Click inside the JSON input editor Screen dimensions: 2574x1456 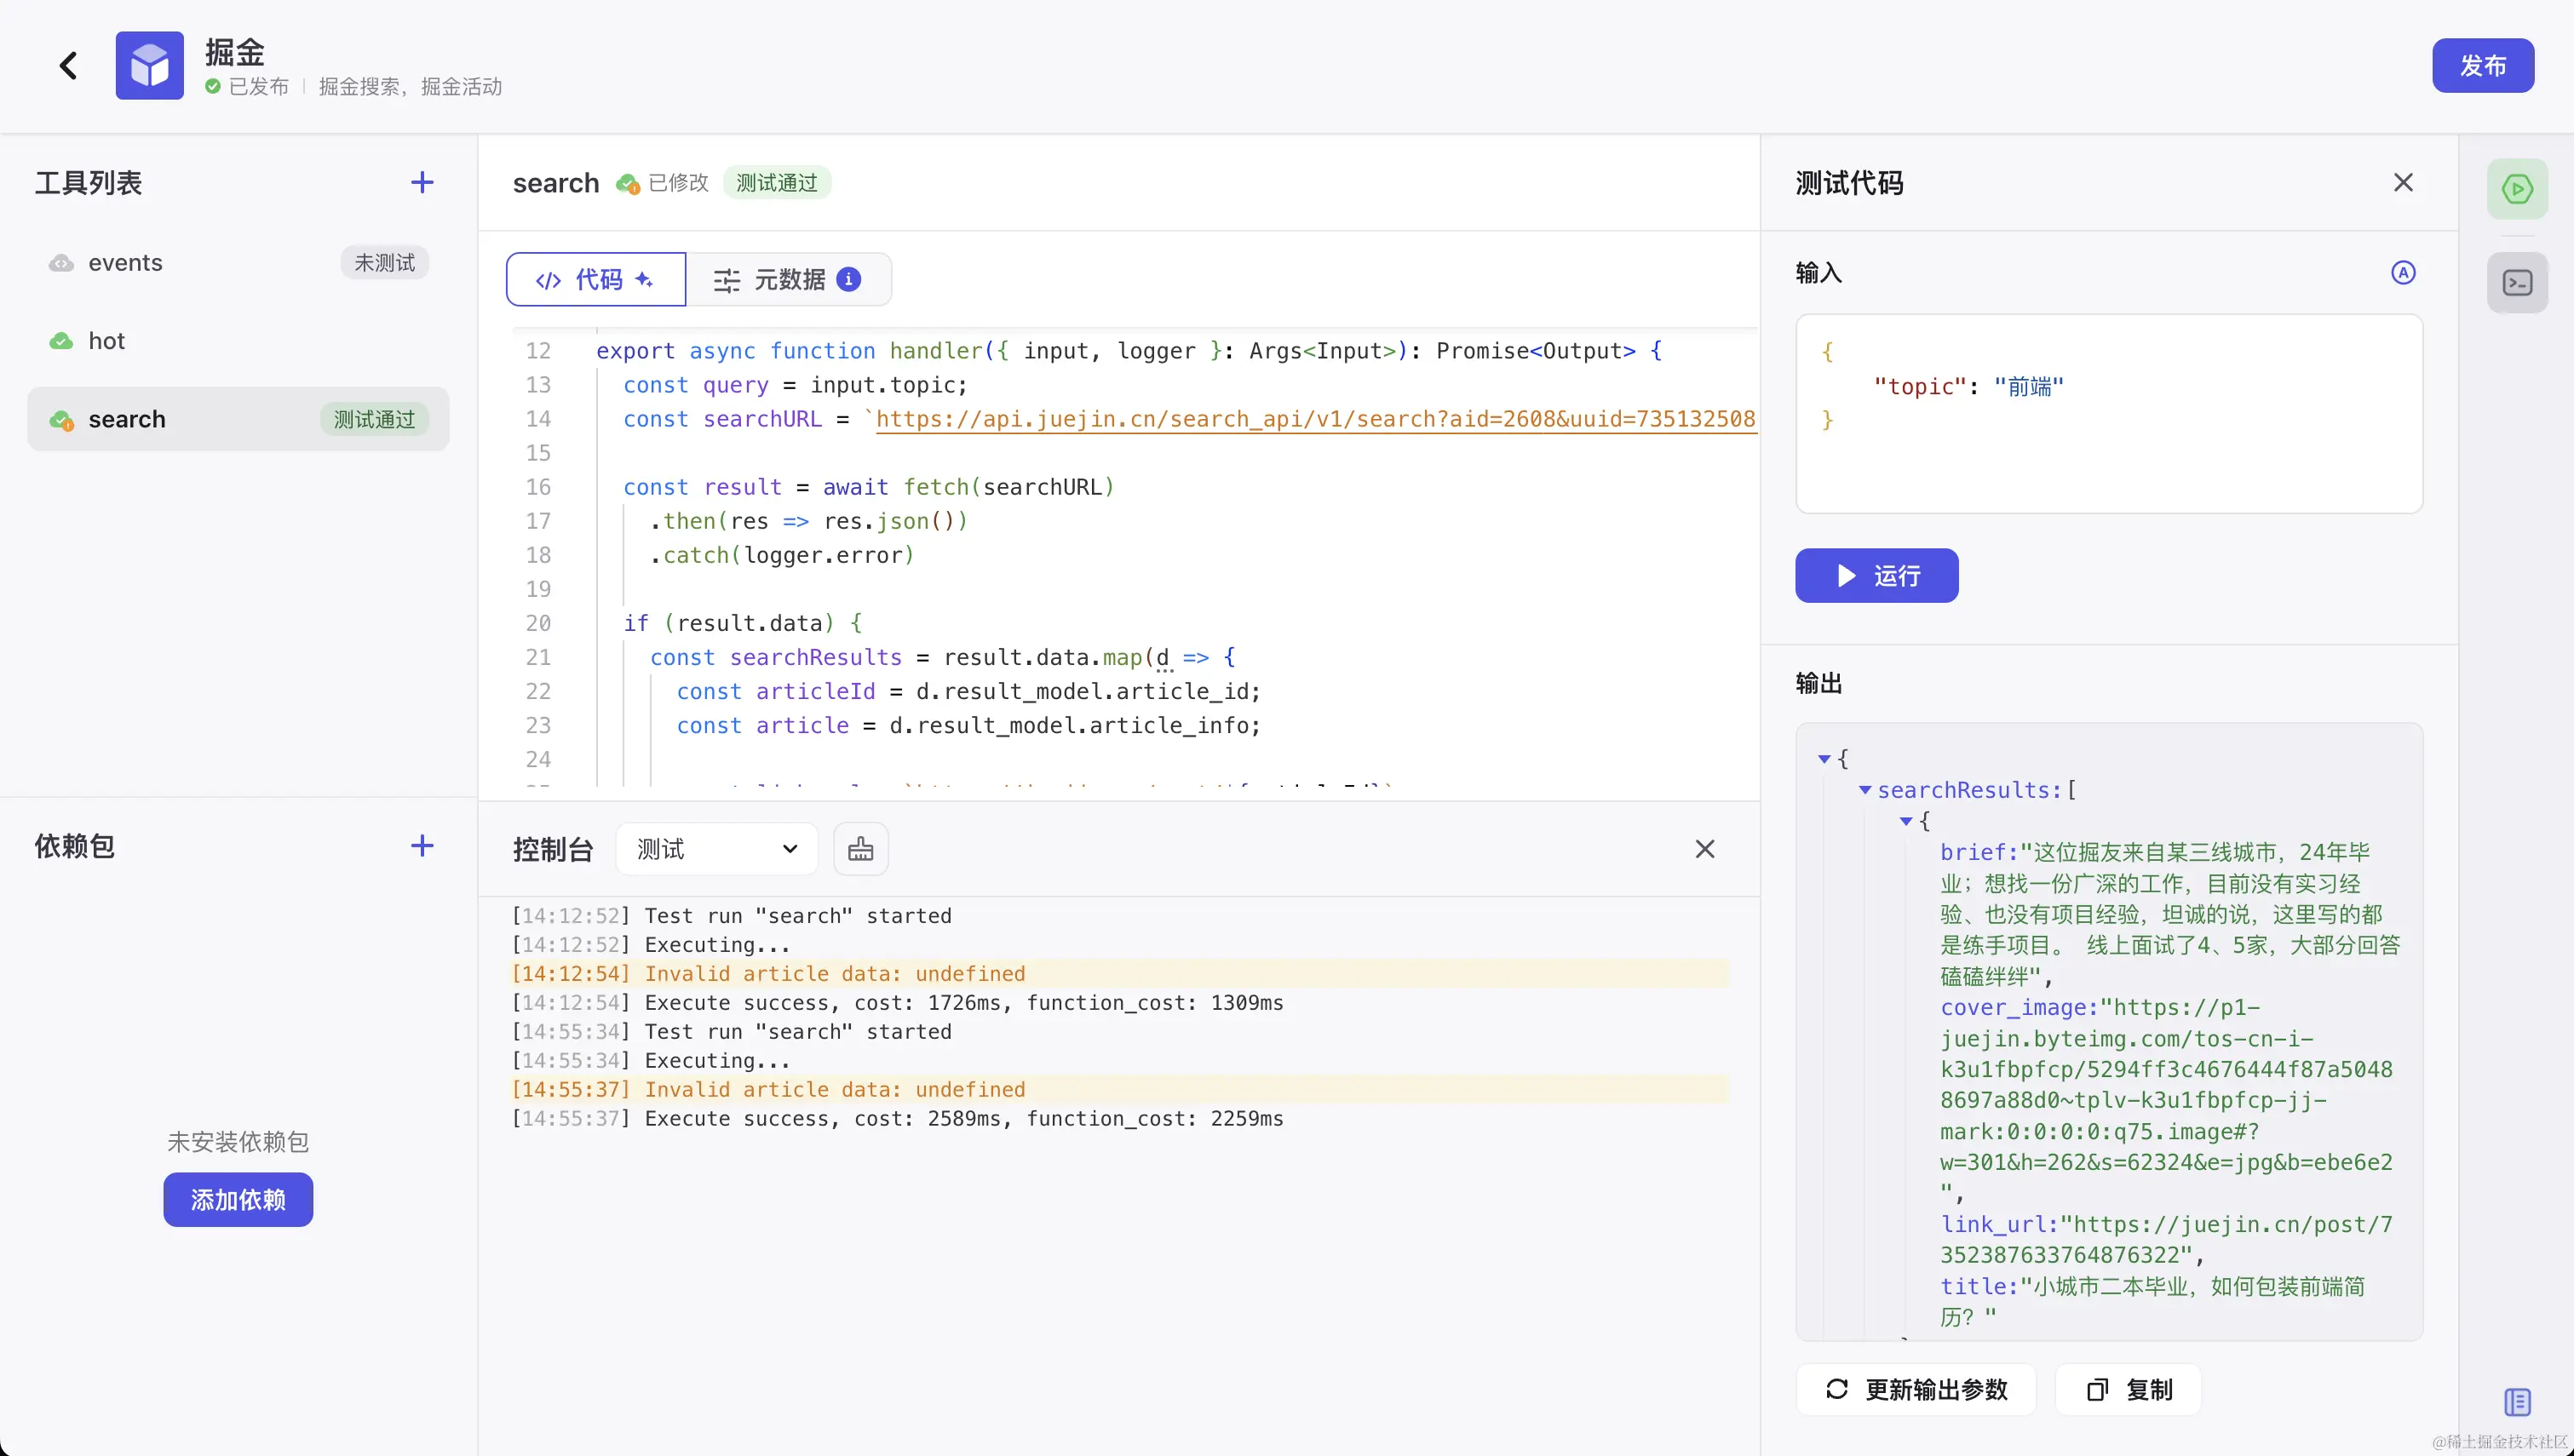2109,414
